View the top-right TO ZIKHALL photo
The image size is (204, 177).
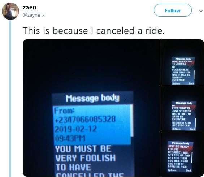[x=182, y=62]
